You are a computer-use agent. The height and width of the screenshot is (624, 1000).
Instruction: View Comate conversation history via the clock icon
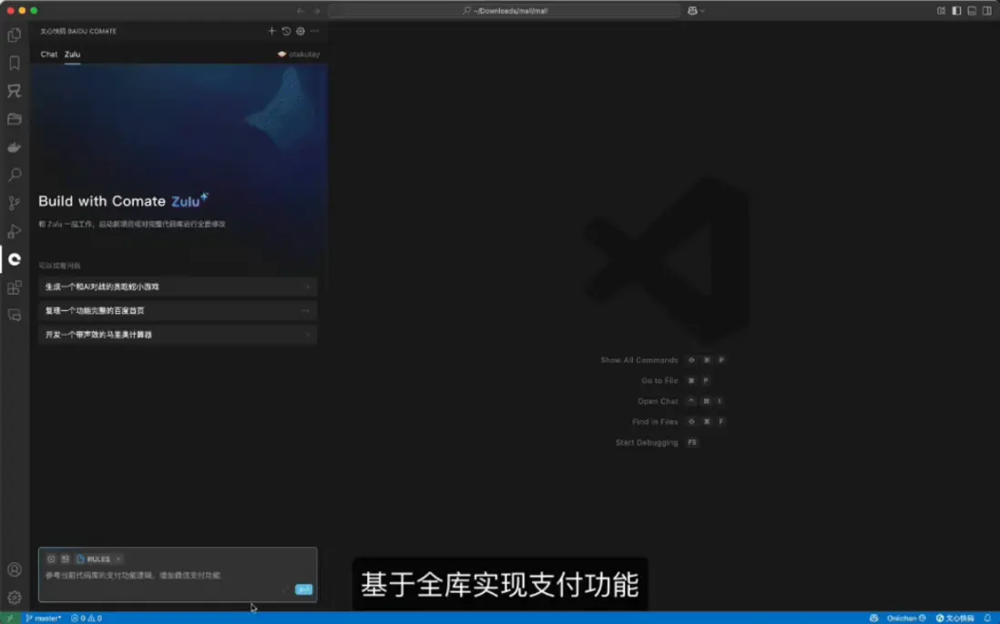tap(286, 31)
